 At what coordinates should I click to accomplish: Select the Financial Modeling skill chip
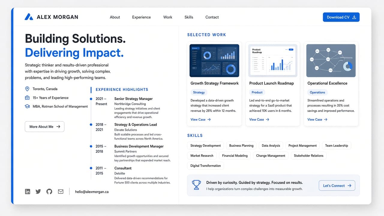[235, 156]
